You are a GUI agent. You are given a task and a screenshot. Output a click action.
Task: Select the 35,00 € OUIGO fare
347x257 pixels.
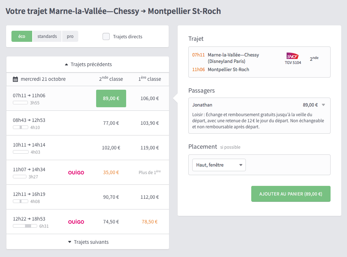click(111, 172)
